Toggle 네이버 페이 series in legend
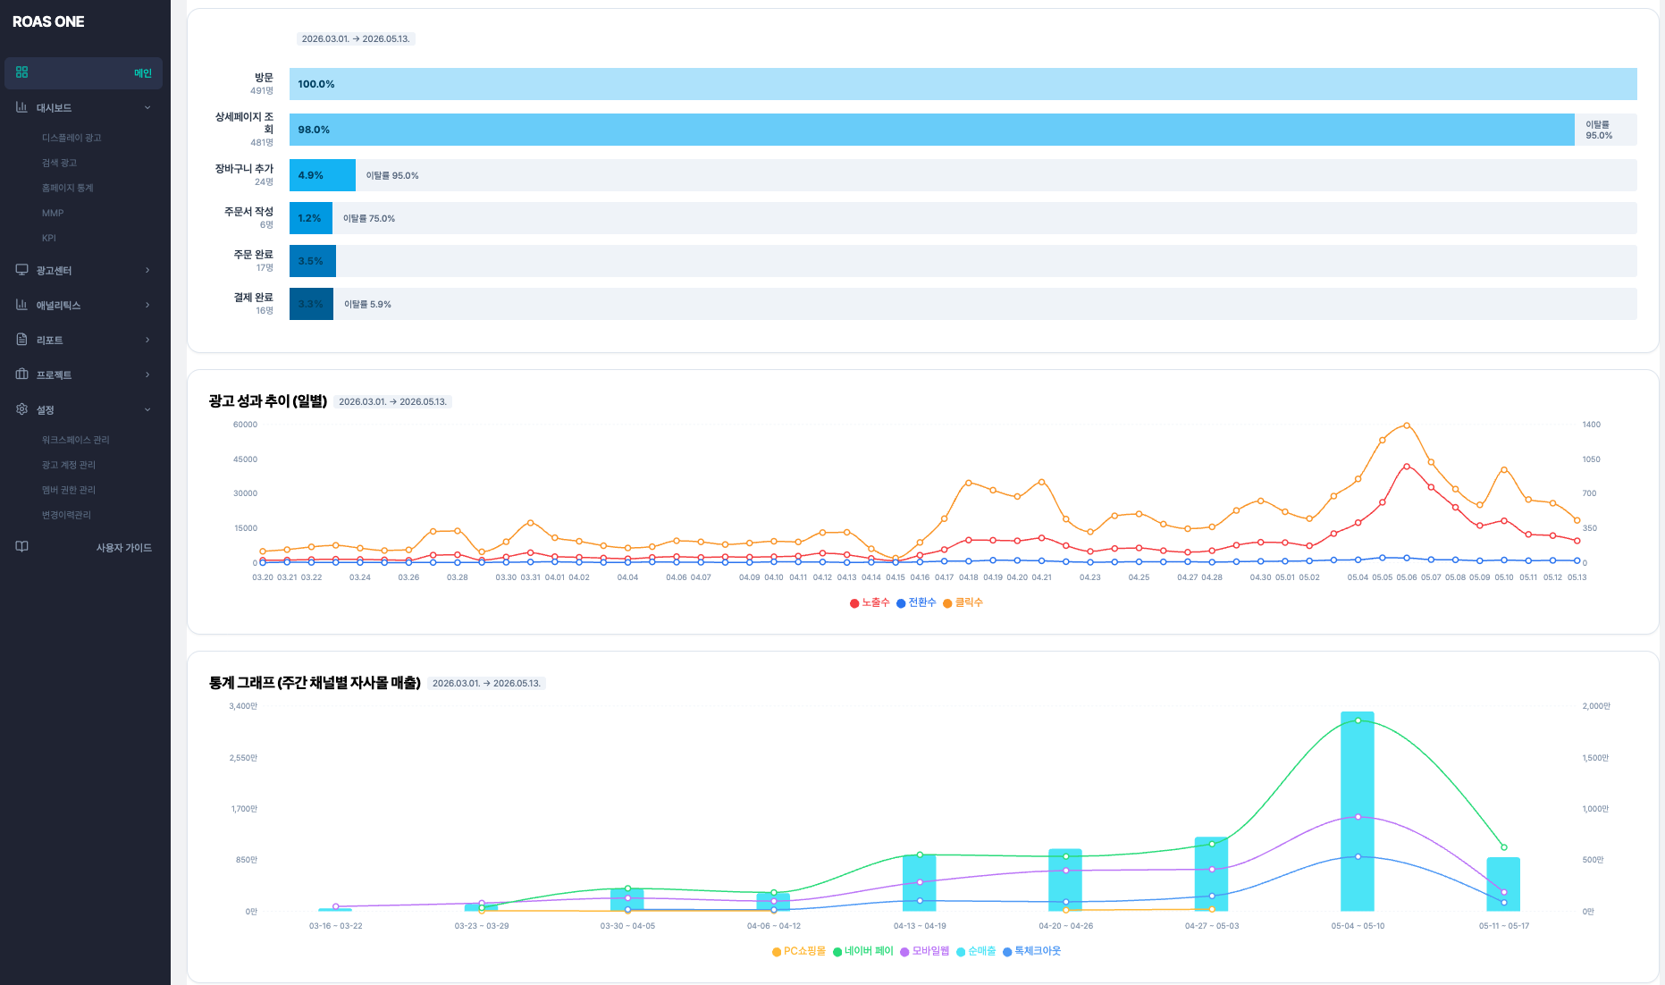The width and height of the screenshot is (1665, 985). coord(863,951)
